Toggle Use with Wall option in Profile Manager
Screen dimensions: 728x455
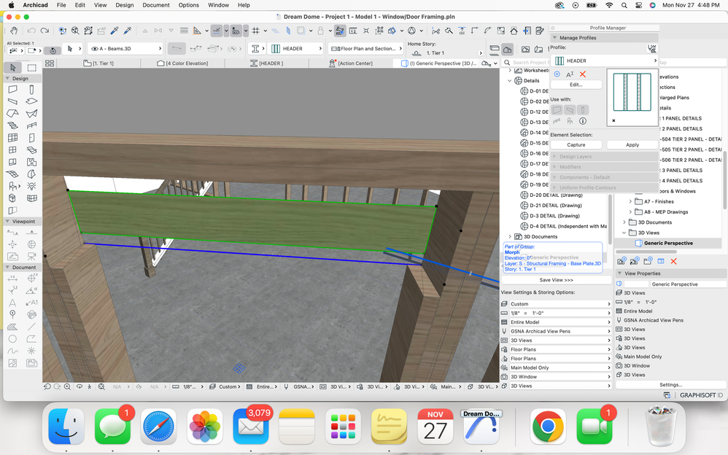[557, 110]
